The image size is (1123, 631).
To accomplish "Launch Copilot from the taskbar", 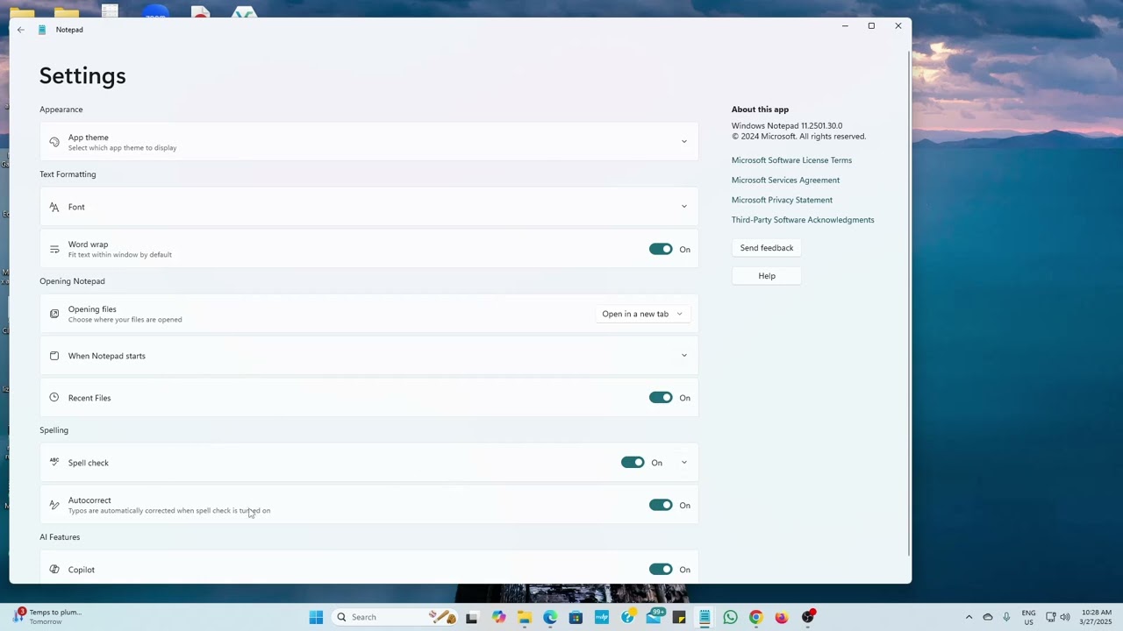I will point(498,617).
